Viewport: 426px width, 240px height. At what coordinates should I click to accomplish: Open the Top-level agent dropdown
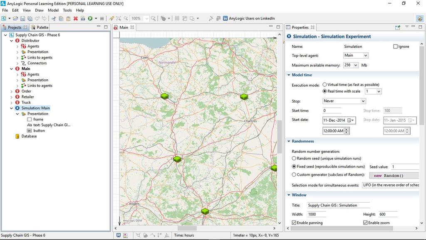click(356, 55)
